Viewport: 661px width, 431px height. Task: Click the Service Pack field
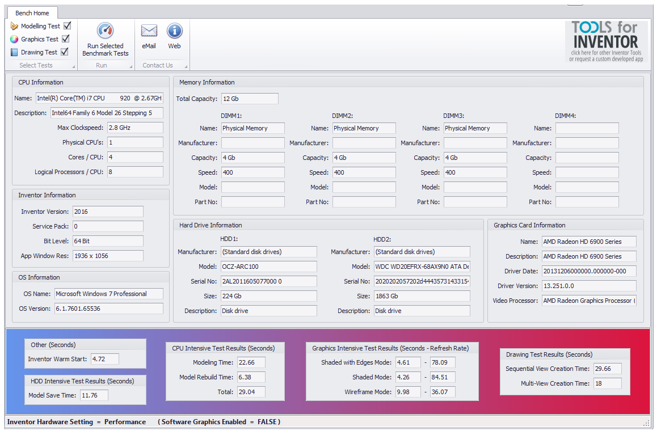tap(108, 226)
